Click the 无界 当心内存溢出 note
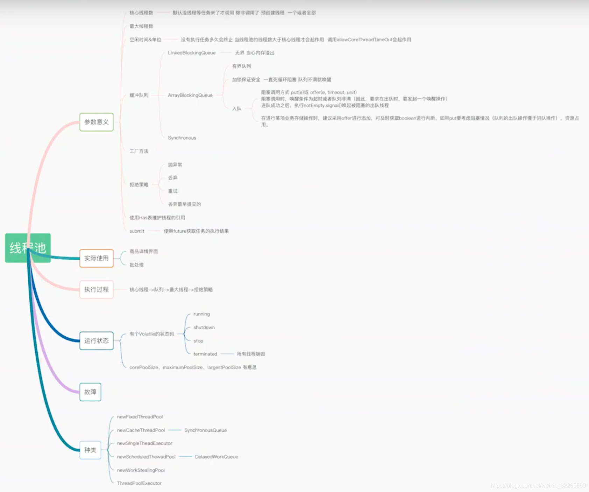The image size is (589, 492). (x=255, y=53)
